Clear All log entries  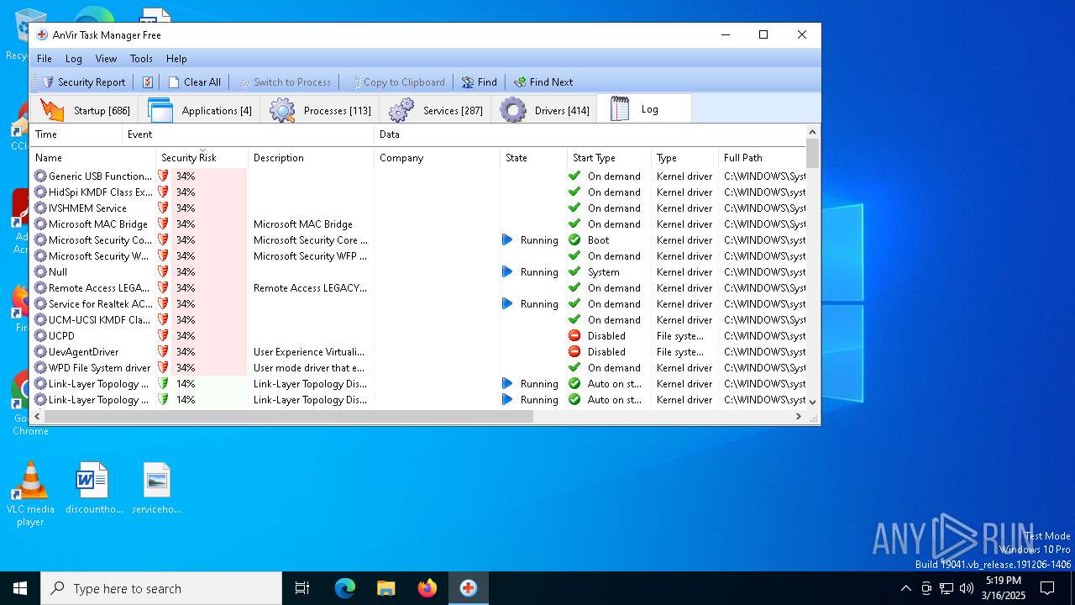point(194,82)
